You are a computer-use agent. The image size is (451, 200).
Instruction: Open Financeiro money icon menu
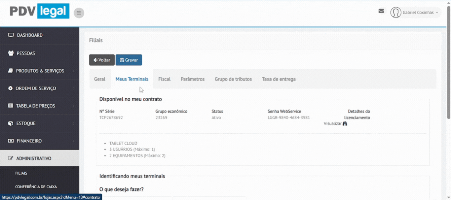[11, 141]
